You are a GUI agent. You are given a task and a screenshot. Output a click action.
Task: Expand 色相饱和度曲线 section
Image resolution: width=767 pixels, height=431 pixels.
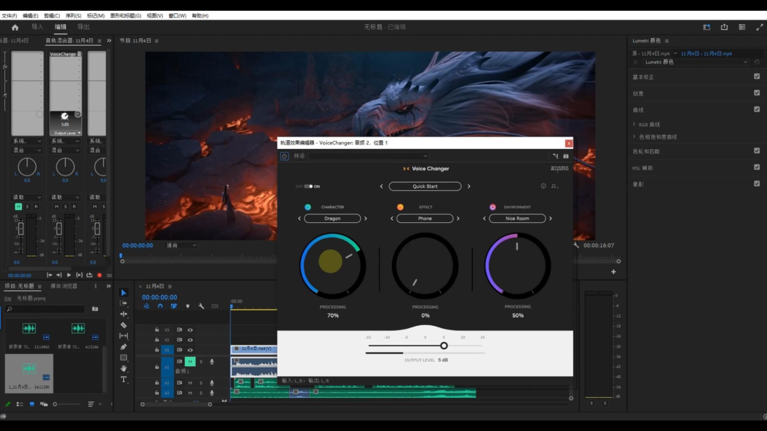click(634, 136)
